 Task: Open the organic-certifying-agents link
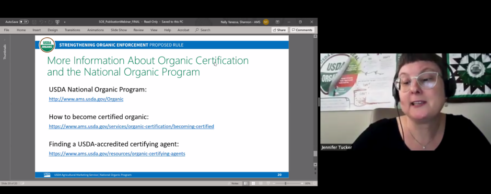tap(117, 154)
